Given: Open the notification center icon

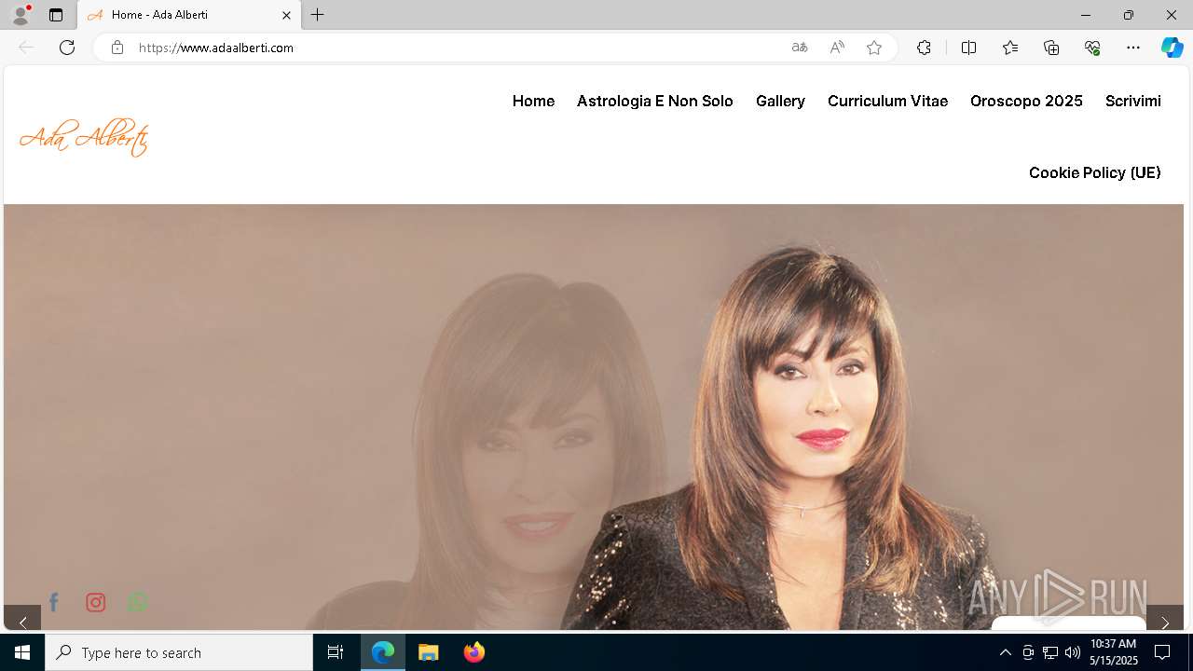Looking at the screenshot, I should pyautogui.click(x=1162, y=652).
